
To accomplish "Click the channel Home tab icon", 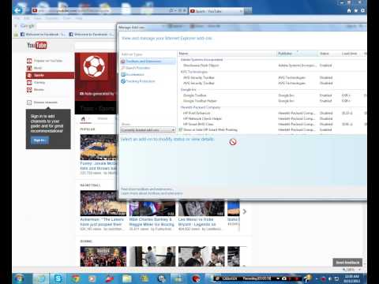I will point(83,119).
